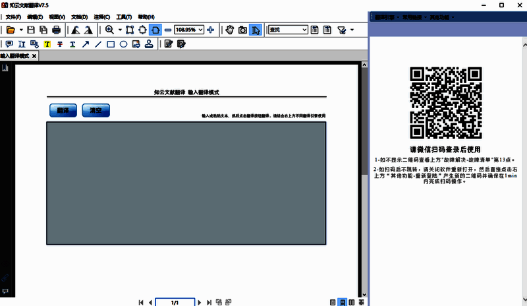Expand the 查找 search dropdown arrow

point(304,30)
